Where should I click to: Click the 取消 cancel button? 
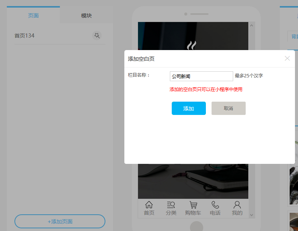click(229, 108)
